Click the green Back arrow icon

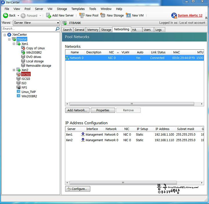(6, 16)
